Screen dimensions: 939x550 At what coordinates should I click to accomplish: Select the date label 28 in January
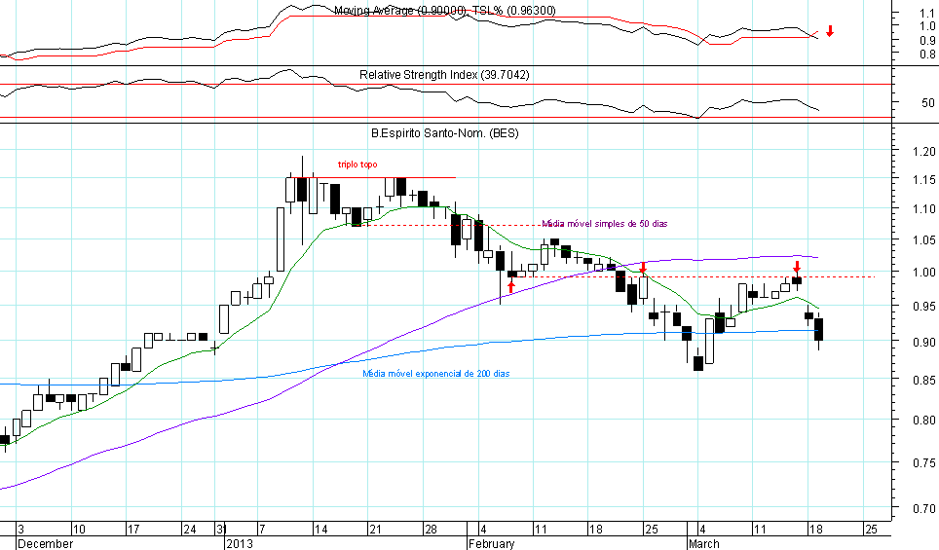[432, 529]
